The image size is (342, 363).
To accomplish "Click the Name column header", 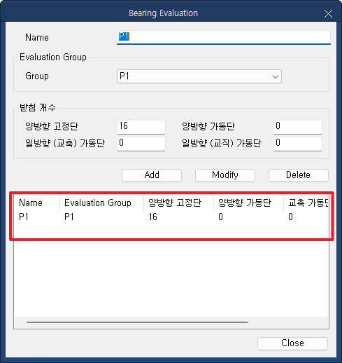I will pyautogui.click(x=36, y=203).
